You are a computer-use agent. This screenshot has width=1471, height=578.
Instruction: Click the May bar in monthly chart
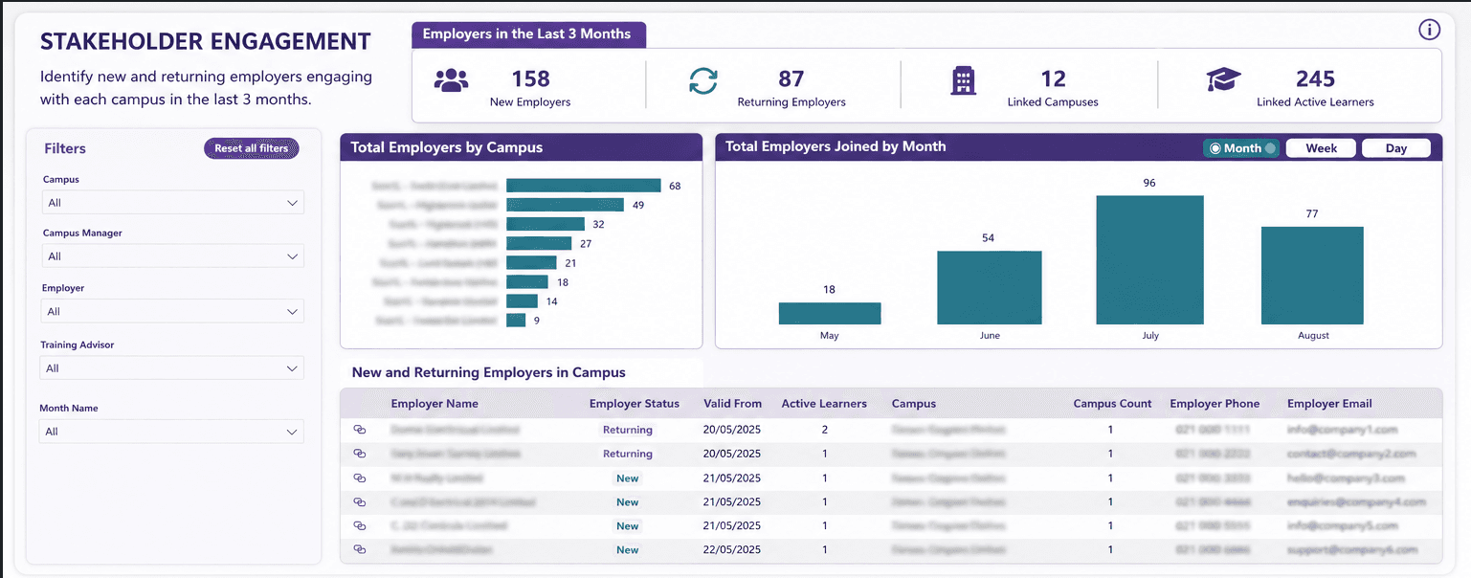(830, 314)
